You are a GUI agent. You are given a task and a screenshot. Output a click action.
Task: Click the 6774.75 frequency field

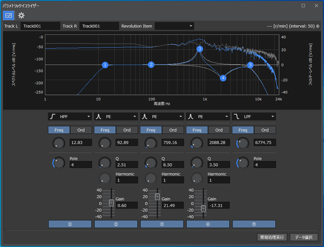click(265, 143)
